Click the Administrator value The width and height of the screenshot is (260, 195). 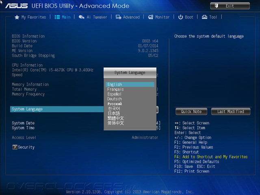pyautogui.click(x=145, y=137)
